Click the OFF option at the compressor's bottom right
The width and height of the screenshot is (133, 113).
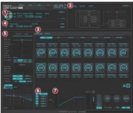click(118, 108)
